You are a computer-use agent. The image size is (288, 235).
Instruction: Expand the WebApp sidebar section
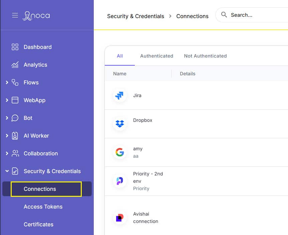7,100
